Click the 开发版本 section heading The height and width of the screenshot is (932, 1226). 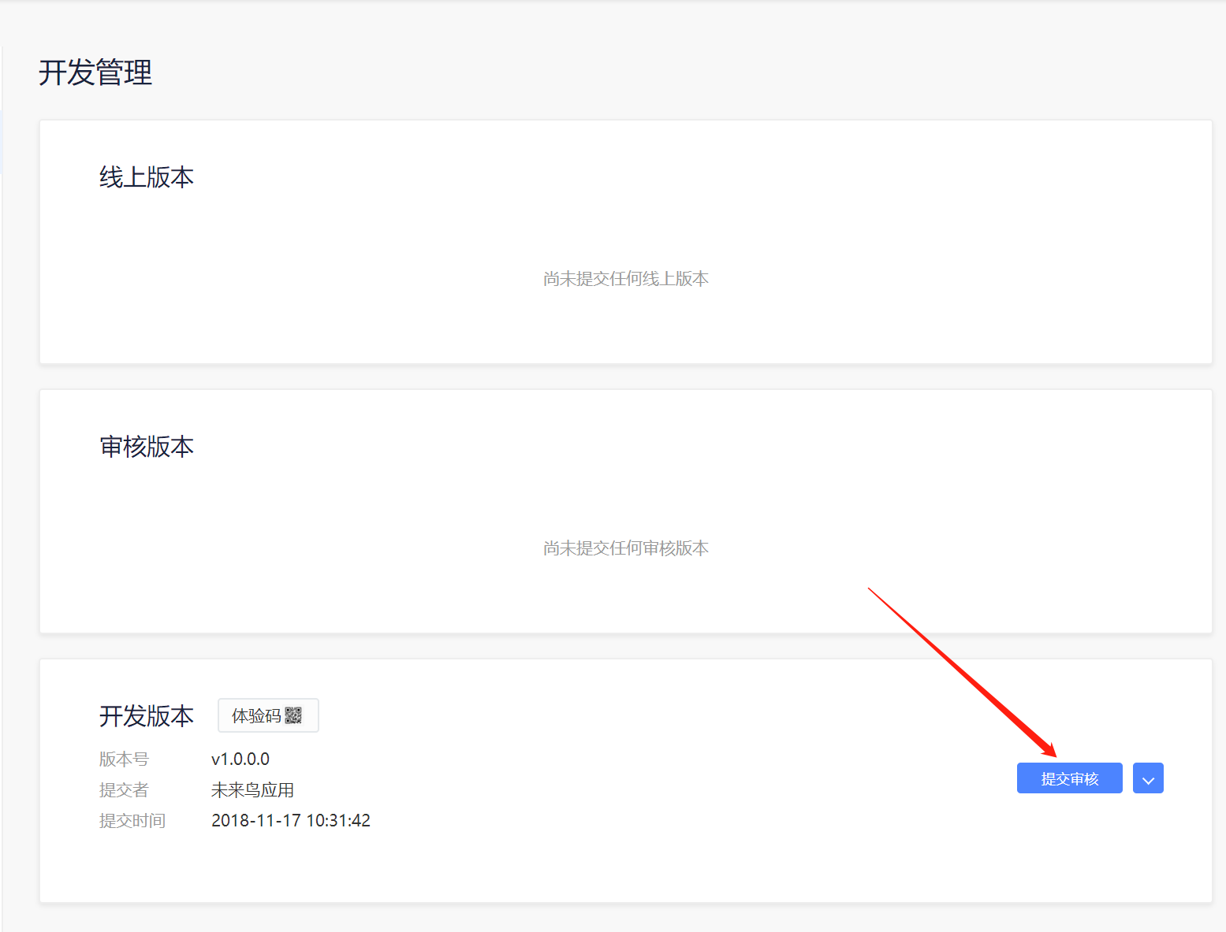click(147, 716)
